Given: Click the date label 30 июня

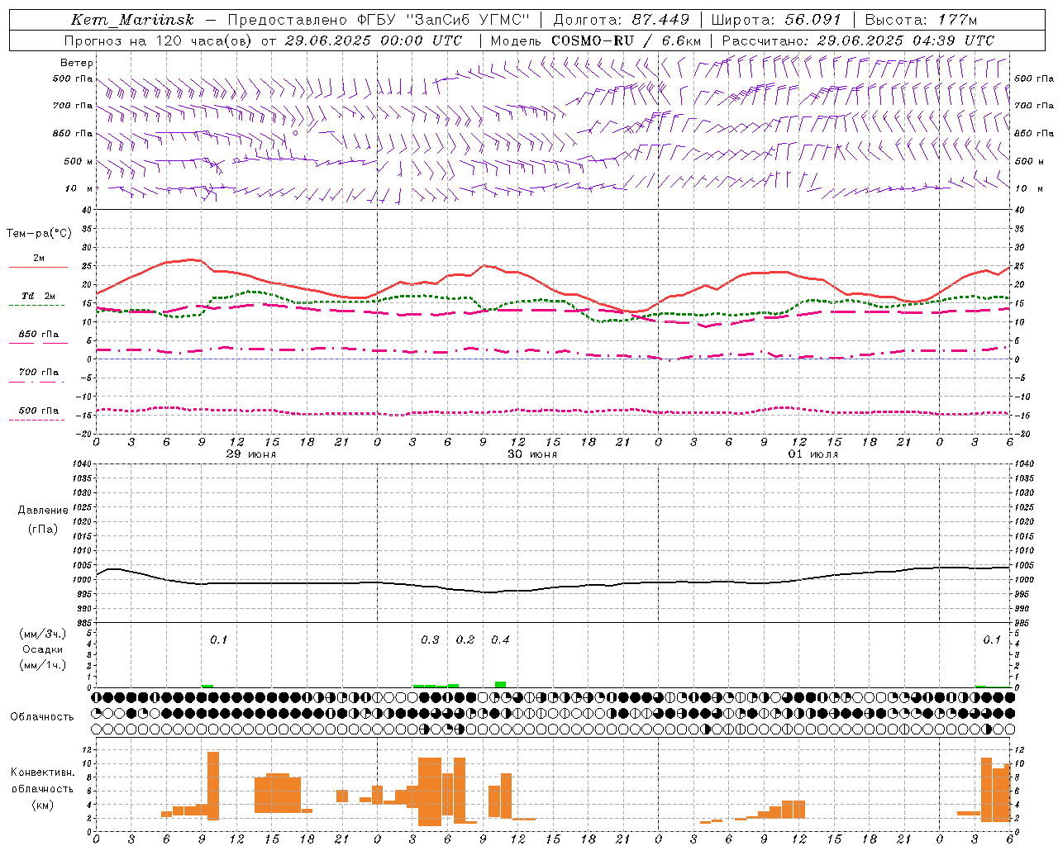Looking at the screenshot, I should click(532, 454).
